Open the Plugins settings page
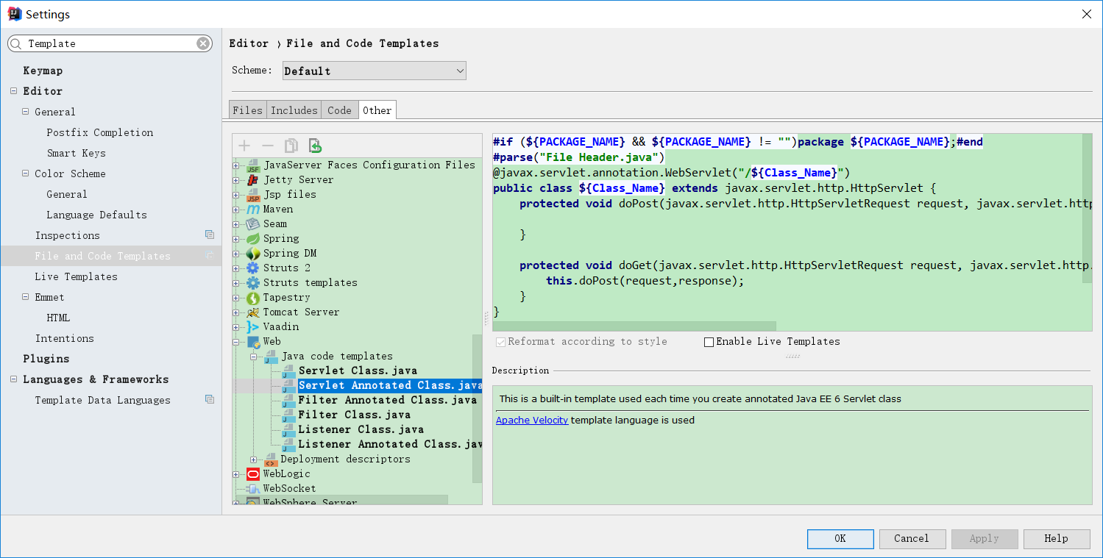Viewport: 1103px width, 558px height. [x=46, y=359]
